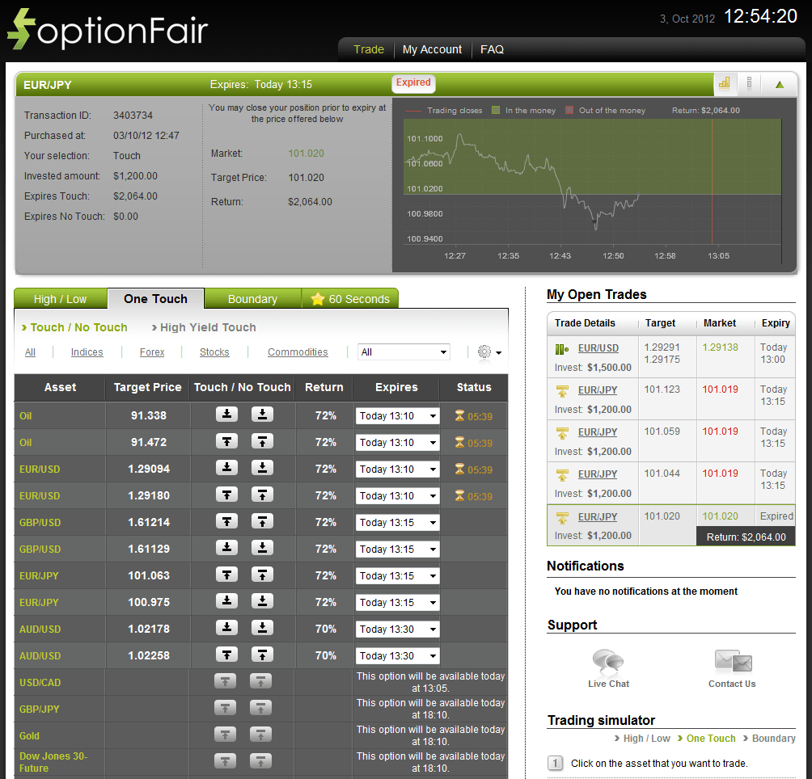
Task: Click the info icon beside the chart icon
Action: pos(748,83)
